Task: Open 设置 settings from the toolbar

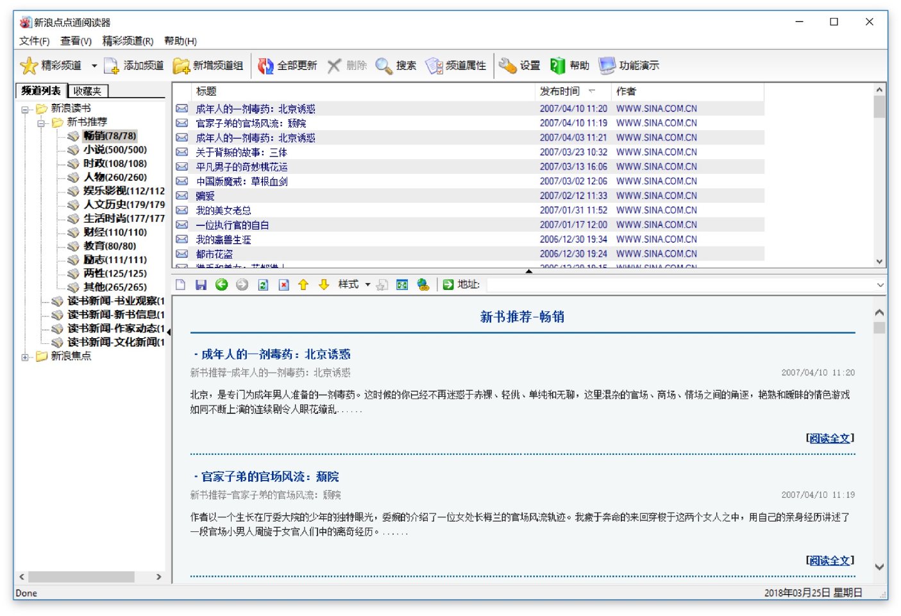Action: 508,65
